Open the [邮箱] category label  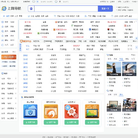point(25,83)
